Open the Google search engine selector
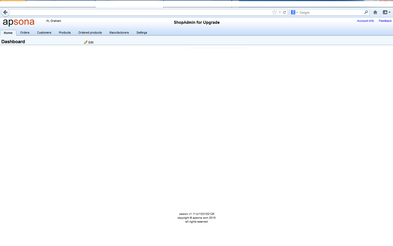The image size is (393, 246). click(294, 12)
